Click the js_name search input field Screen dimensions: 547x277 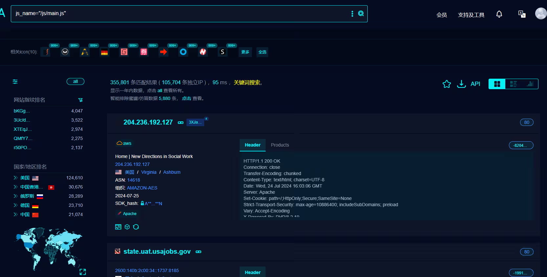click(x=181, y=13)
